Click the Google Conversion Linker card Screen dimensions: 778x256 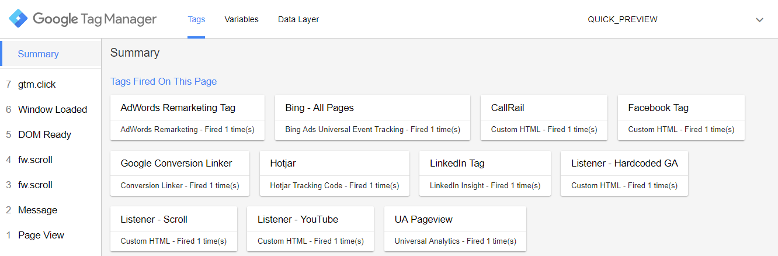click(x=179, y=173)
